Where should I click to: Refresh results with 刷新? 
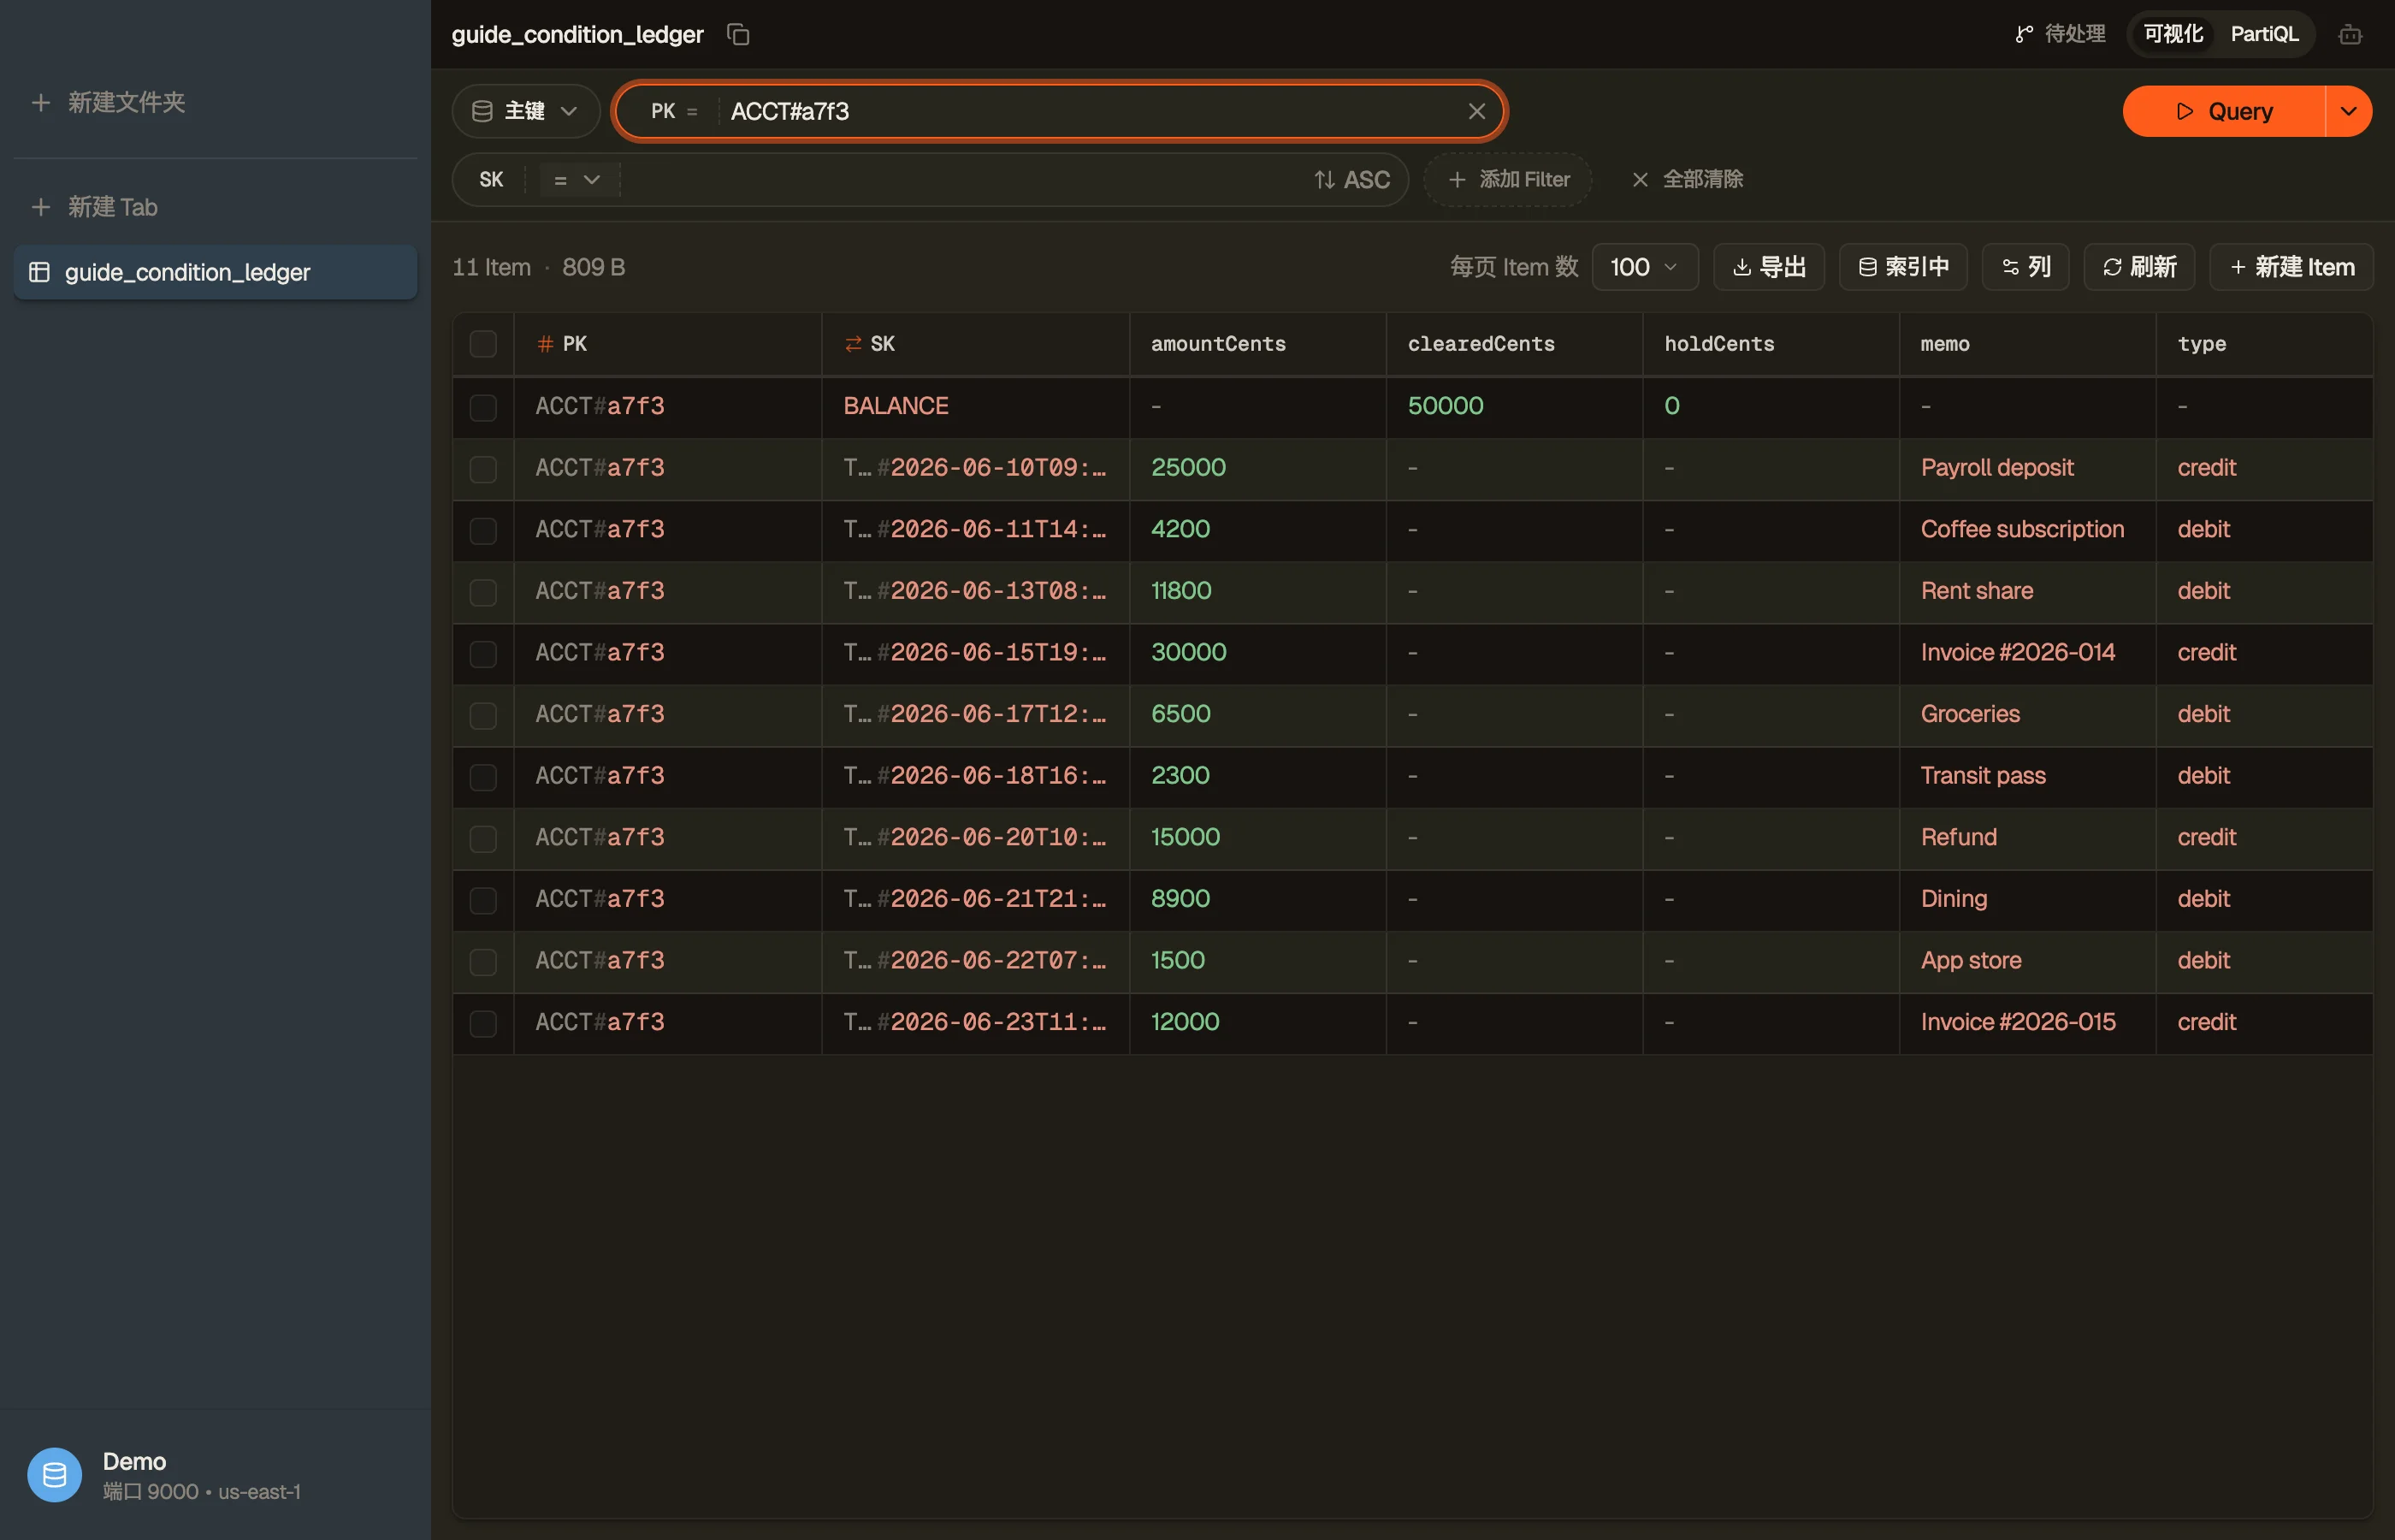pyautogui.click(x=2138, y=267)
